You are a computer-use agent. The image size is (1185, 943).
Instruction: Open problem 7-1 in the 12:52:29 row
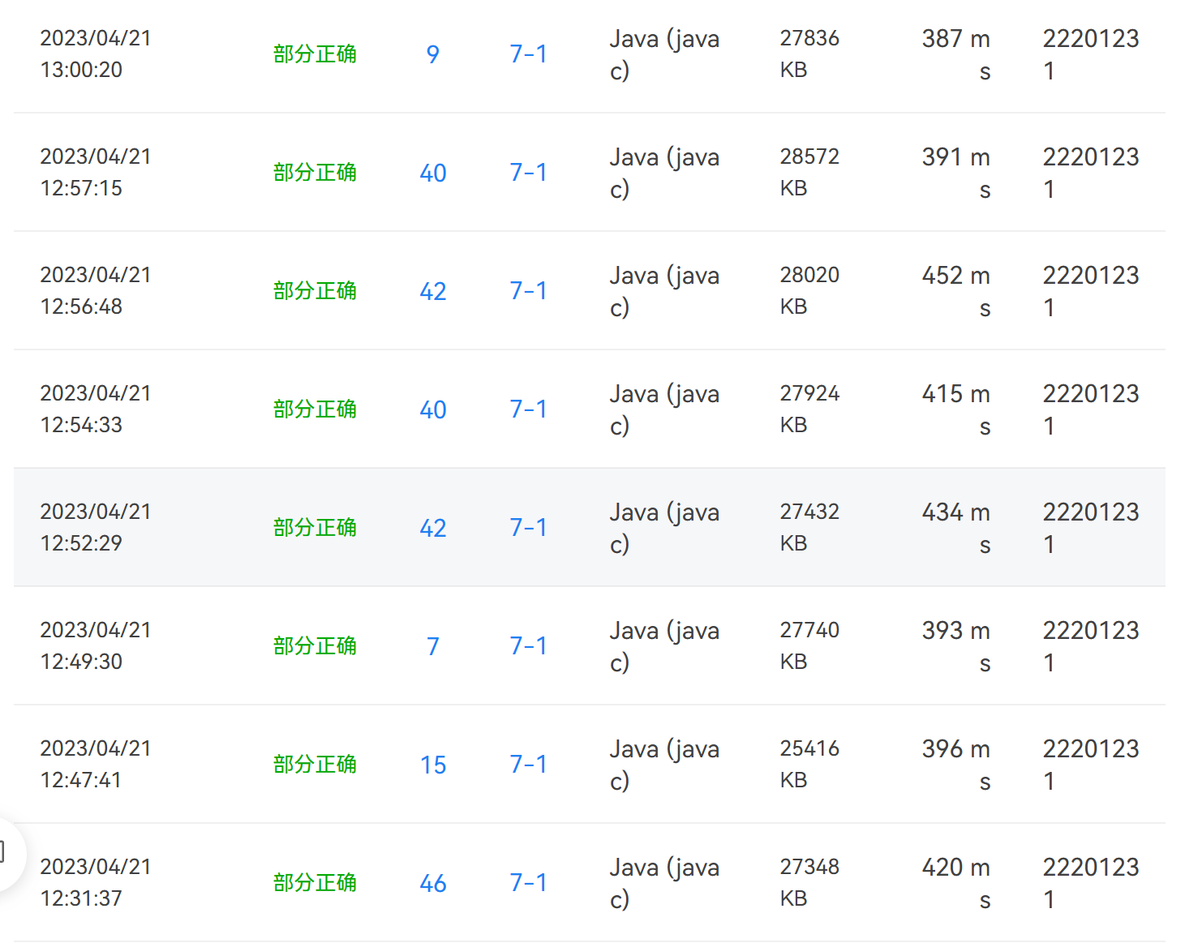click(x=528, y=528)
